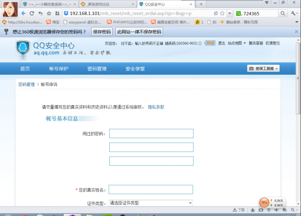Open the bookmark labeled 1
Viewport: 301px width, 216px height.
(x=199, y=22)
